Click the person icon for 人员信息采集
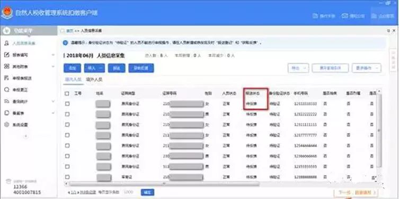 click(7, 43)
